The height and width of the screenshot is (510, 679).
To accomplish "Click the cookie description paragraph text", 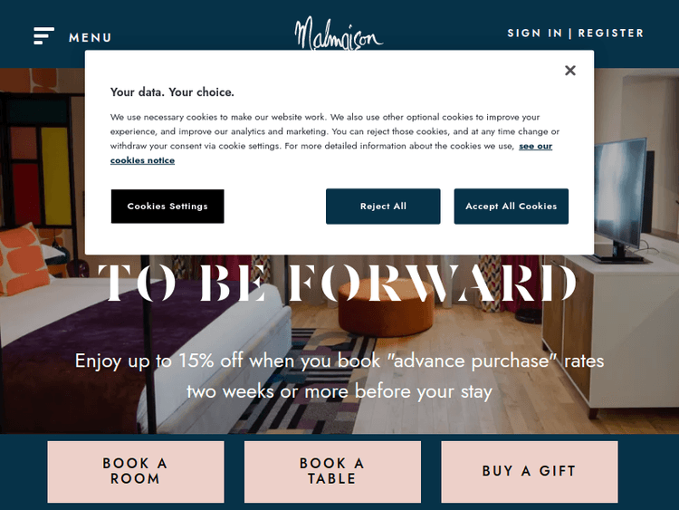I will coord(335,139).
